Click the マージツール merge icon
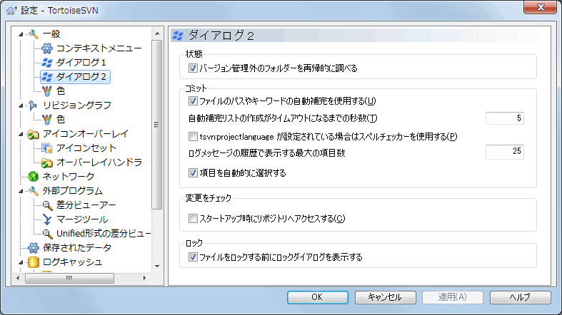The width and height of the screenshot is (562, 315). coord(47,220)
